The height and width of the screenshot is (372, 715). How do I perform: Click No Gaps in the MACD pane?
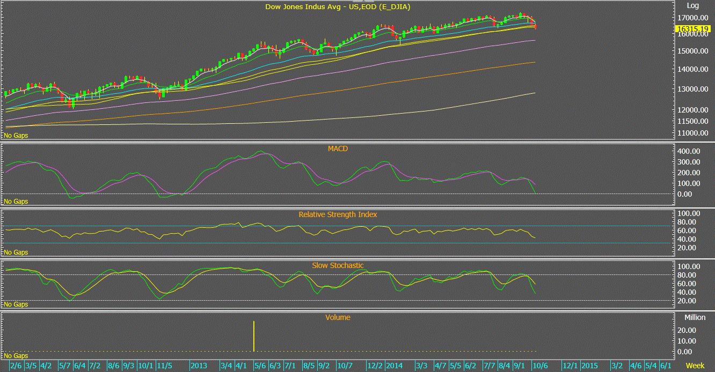(x=16, y=202)
